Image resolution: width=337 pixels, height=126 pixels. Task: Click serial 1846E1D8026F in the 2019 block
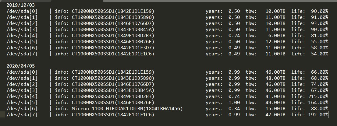134,41
